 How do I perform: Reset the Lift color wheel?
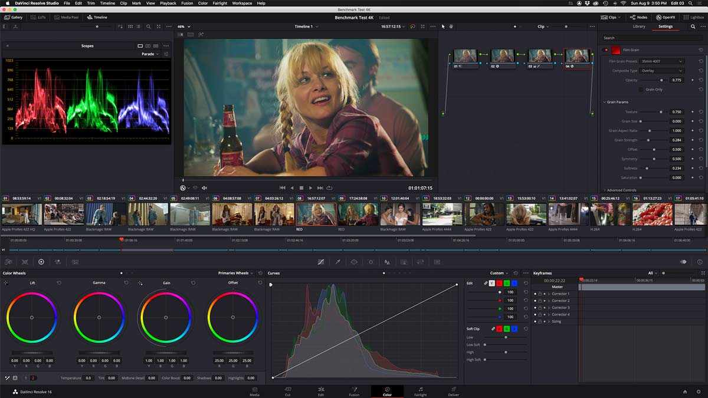tap(59, 283)
